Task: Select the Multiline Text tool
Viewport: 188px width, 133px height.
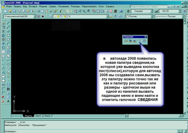Action: tap(8, 101)
